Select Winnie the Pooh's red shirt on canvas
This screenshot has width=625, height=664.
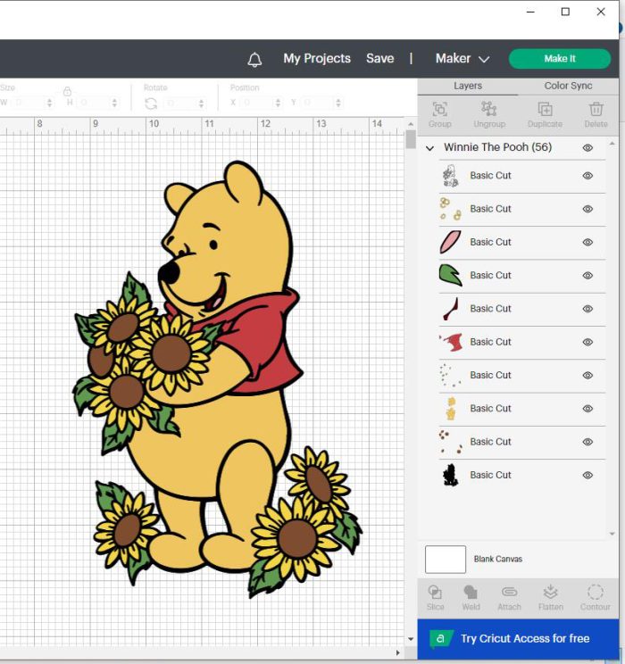(x=267, y=347)
